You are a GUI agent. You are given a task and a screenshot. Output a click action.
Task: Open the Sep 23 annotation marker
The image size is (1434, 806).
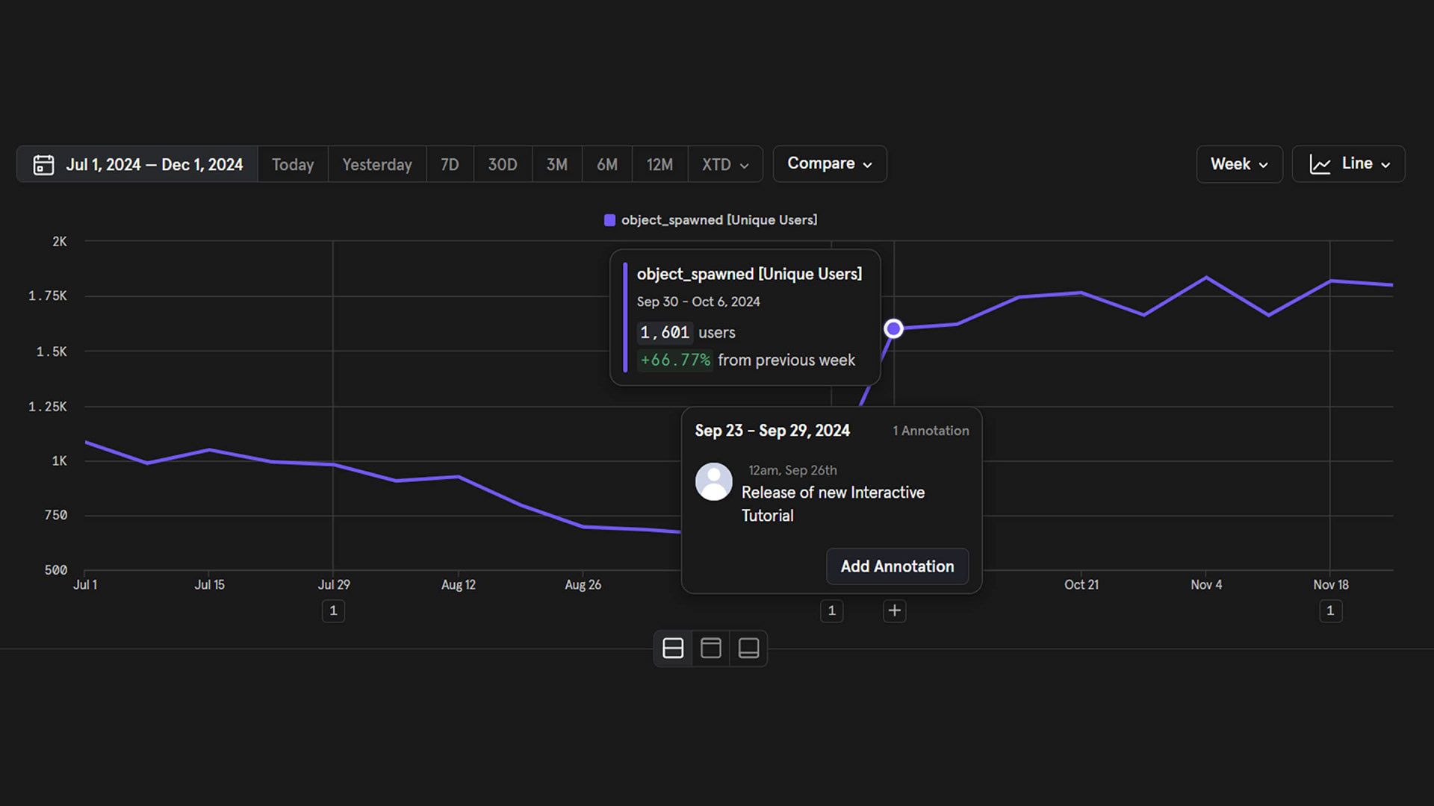click(831, 610)
